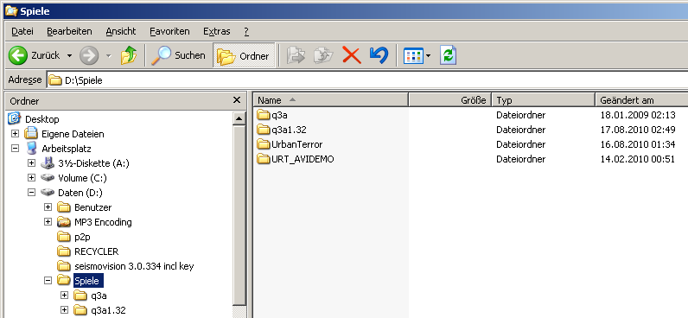The height and width of the screenshot is (318, 688).
Task: Select the UrbanTerror folder in file list
Action: pyautogui.click(x=290, y=144)
